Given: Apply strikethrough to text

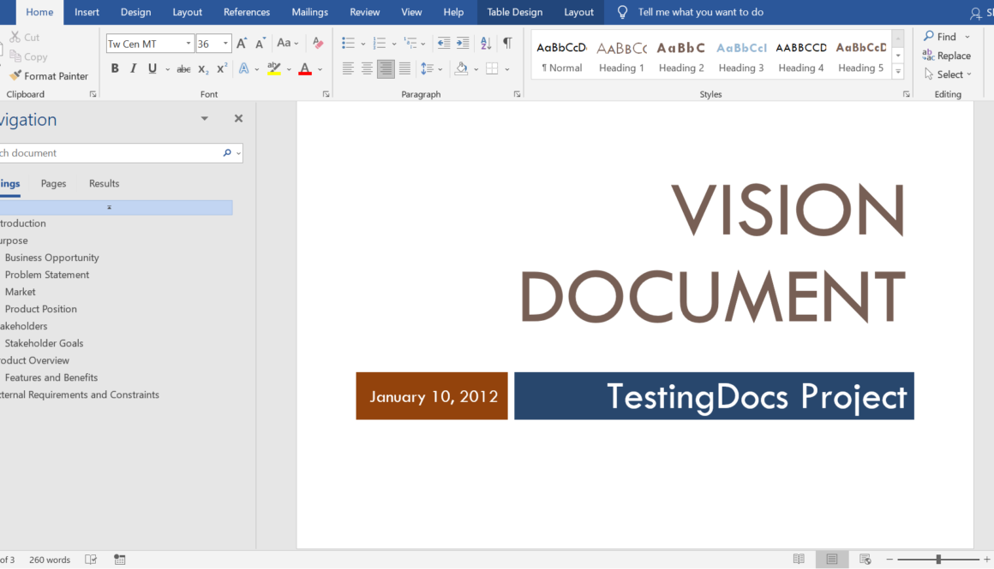Looking at the screenshot, I should point(183,68).
